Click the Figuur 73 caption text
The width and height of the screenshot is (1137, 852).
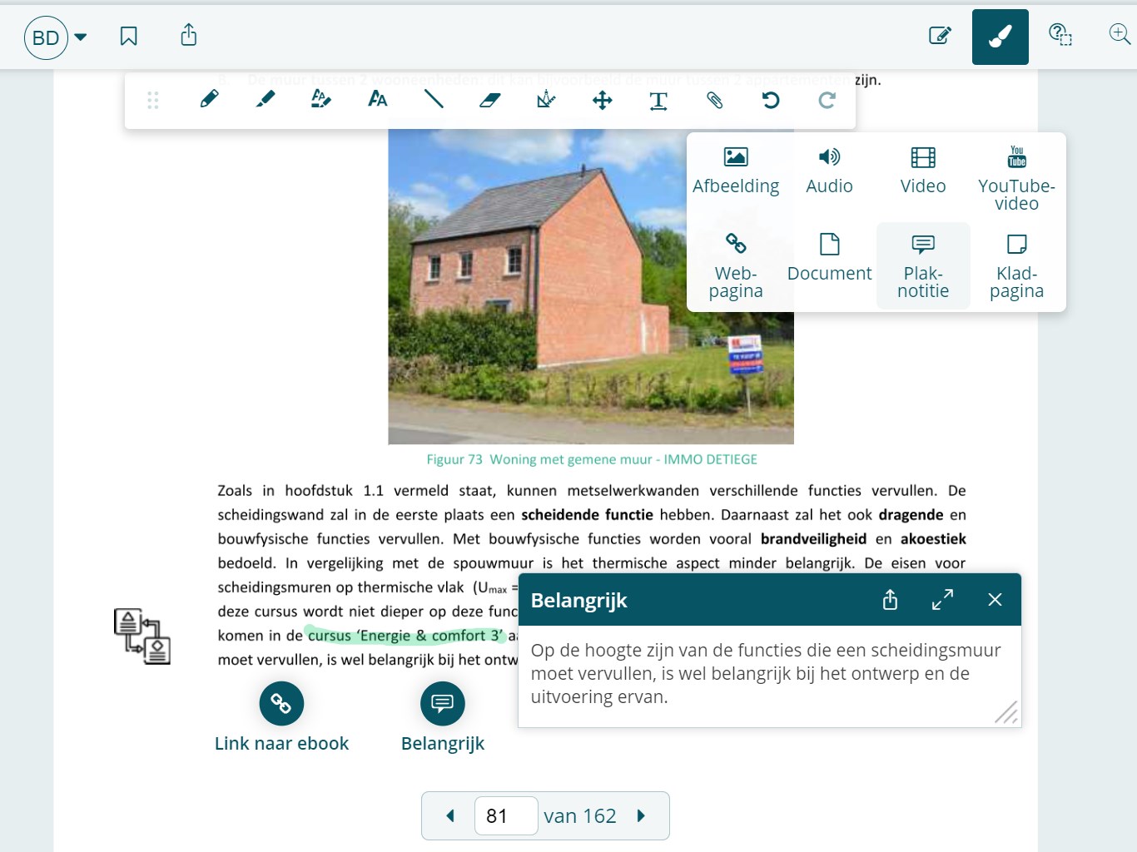[592, 459]
